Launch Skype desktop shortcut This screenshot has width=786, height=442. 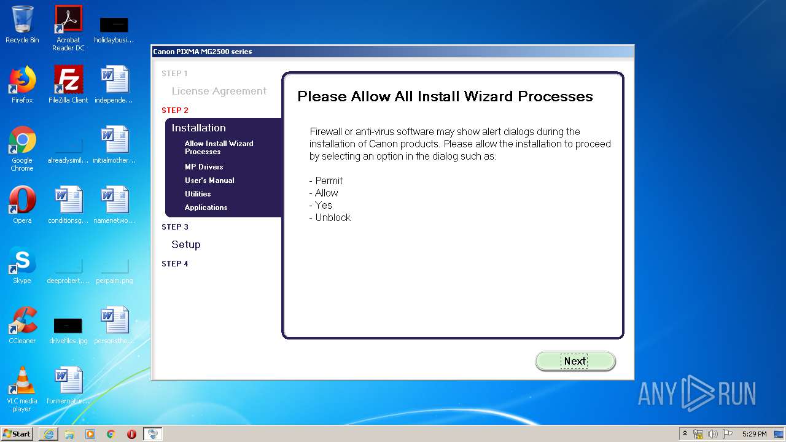point(22,265)
